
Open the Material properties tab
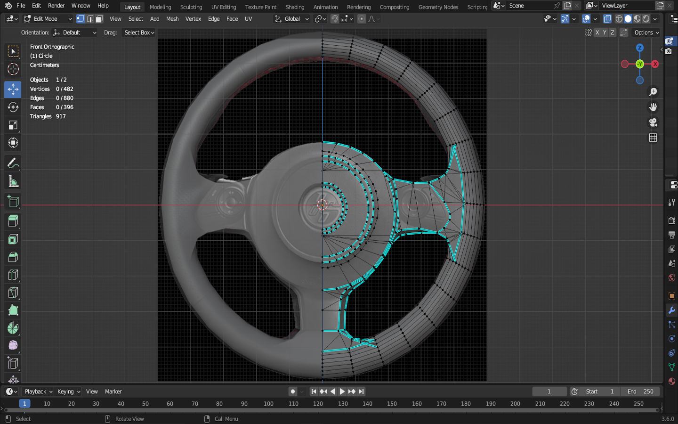pos(672,381)
